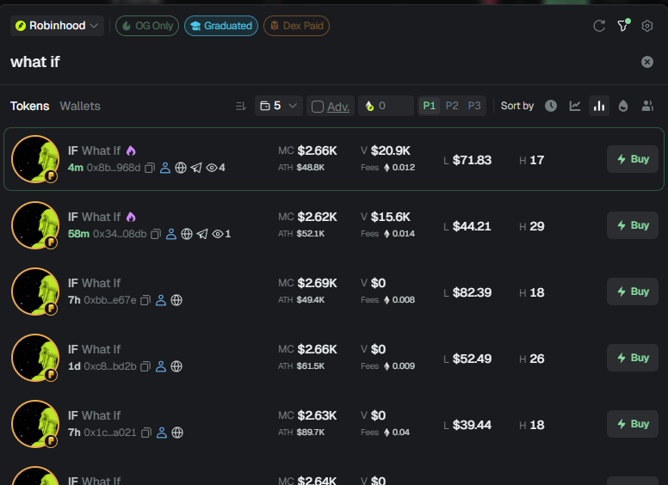Click the eye watchers icon showing 4
The height and width of the screenshot is (485, 668).
pos(211,168)
